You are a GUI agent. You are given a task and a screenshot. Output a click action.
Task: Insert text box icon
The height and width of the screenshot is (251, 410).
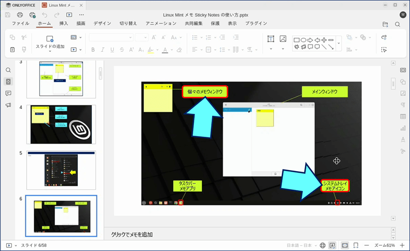(x=271, y=39)
